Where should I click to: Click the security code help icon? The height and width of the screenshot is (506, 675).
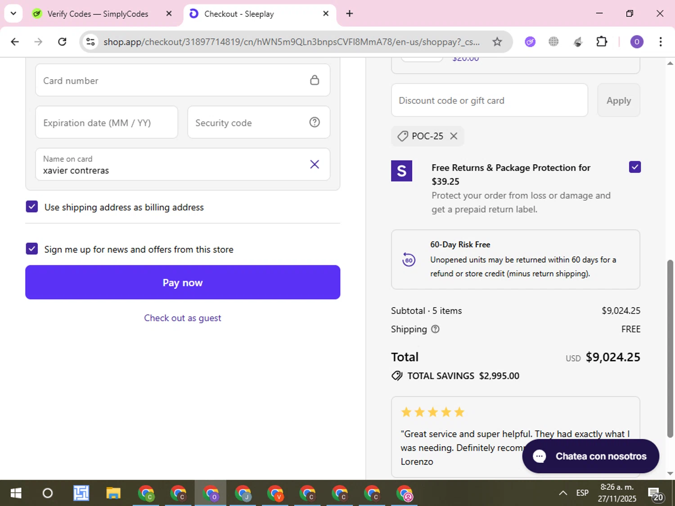pyautogui.click(x=315, y=122)
